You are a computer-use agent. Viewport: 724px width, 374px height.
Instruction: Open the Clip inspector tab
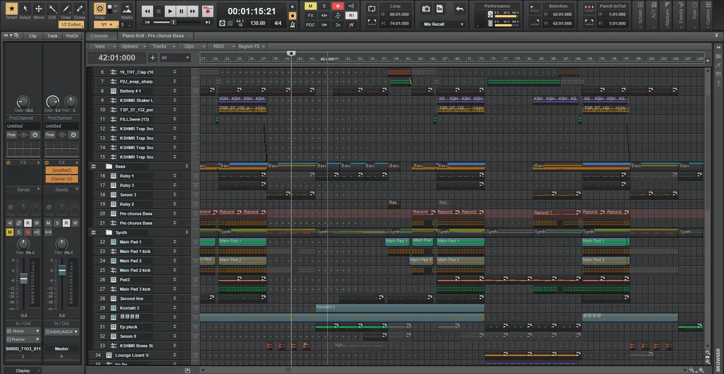[33, 35]
